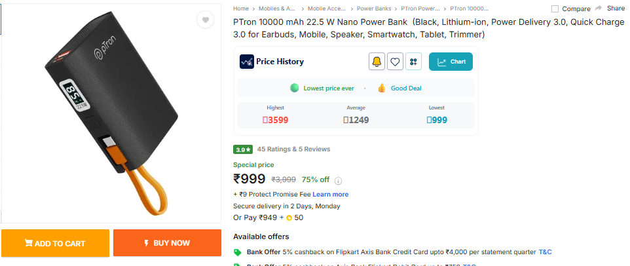
Task: Open Mobile Accessories breadcrumb link
Action: (x=327, y=9)
